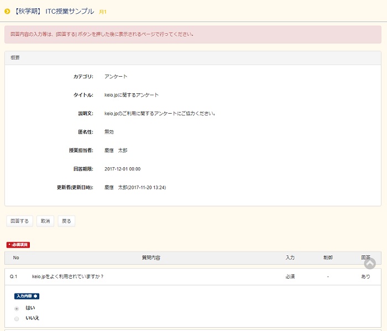This screenshot has height=331, width=387.
Task: Click the round scroll-to-top arrow icon
Action: click(370, 264)
